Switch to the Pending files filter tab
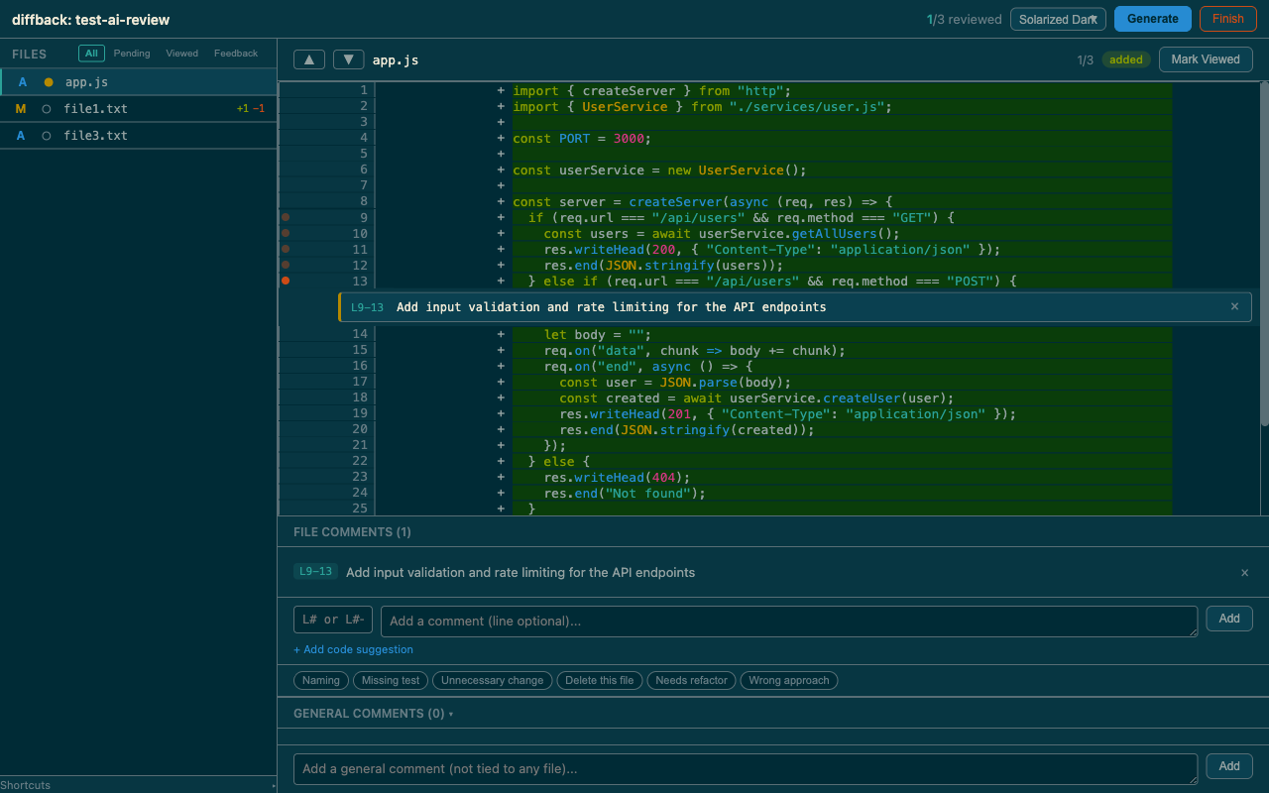1269x793 pixels. (132, 53)
